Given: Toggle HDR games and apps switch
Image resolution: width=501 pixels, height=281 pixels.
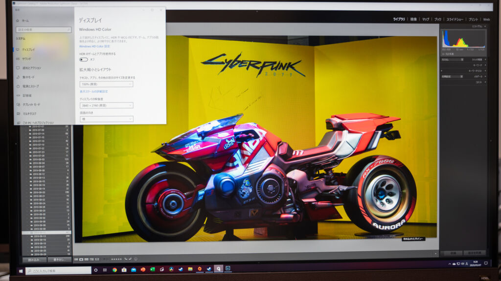Looking at the screenshot, I should (x=83, y=60).
